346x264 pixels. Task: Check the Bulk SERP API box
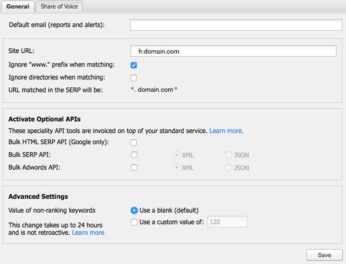[134, 155]
